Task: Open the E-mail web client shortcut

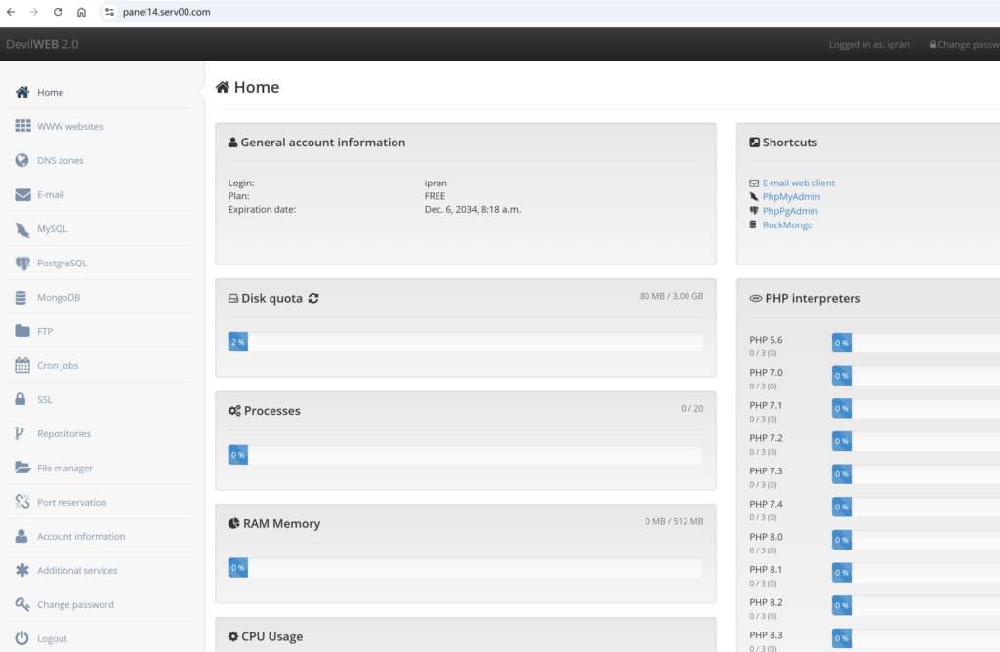Action: [x=798, y=183]
